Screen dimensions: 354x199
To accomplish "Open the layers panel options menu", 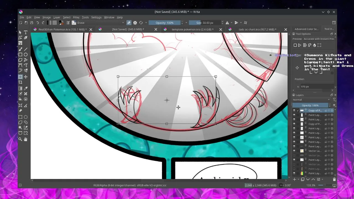I will click(334, 105).
